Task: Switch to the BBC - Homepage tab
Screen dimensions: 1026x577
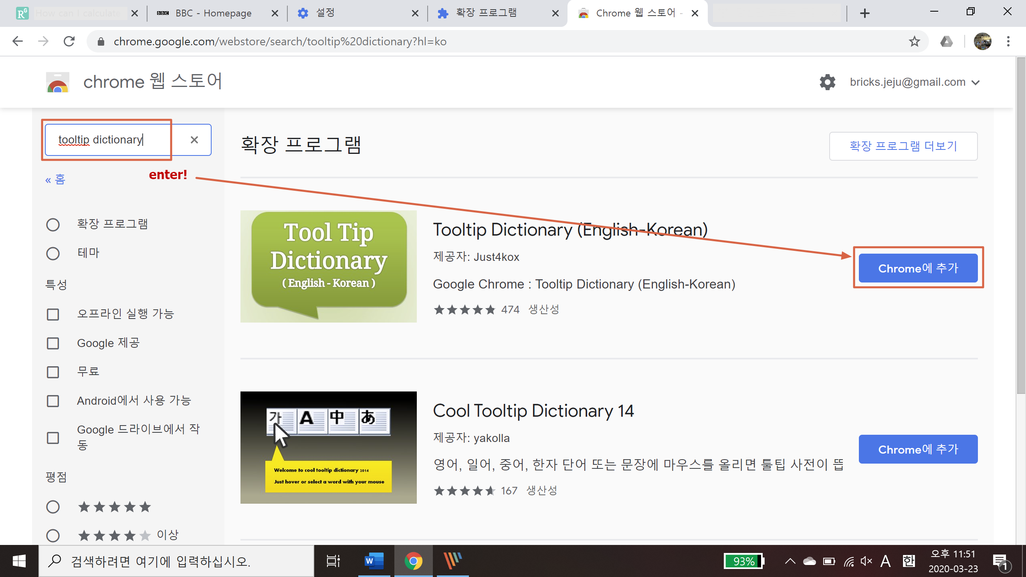Action: click(213, 13)
